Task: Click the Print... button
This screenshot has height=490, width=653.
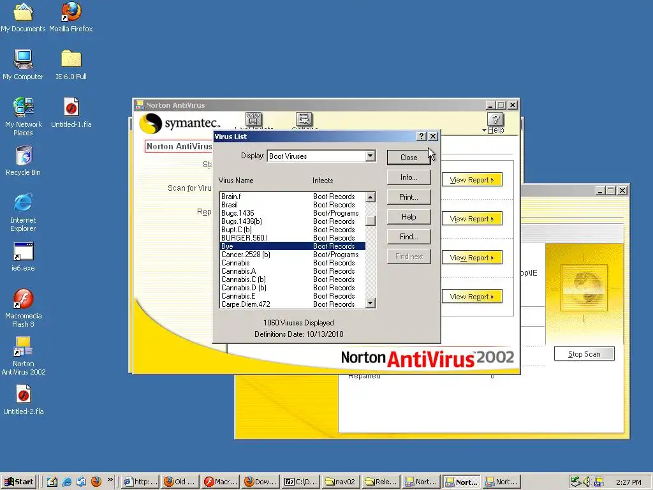Action: point(409,197)
